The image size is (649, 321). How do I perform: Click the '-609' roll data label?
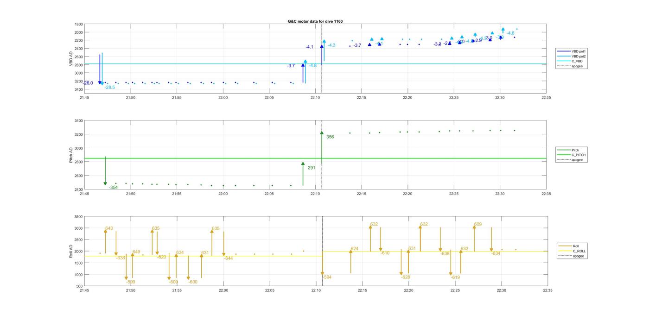click(173, 282)
